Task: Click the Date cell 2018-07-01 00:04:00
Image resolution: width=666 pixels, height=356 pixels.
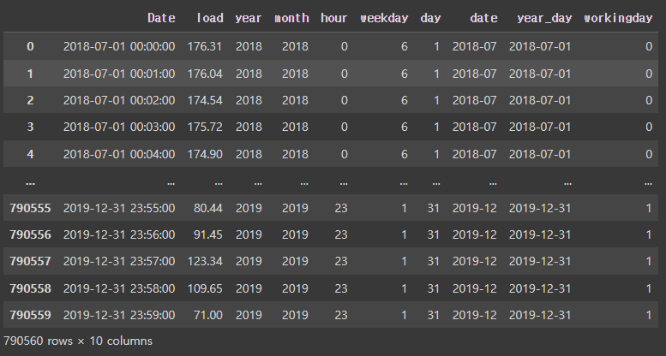Action: (x=119, y=154)
